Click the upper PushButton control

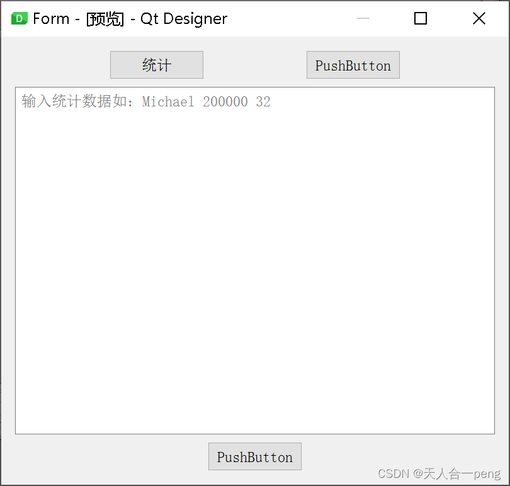pyautogui.click(x=353, y=65)
